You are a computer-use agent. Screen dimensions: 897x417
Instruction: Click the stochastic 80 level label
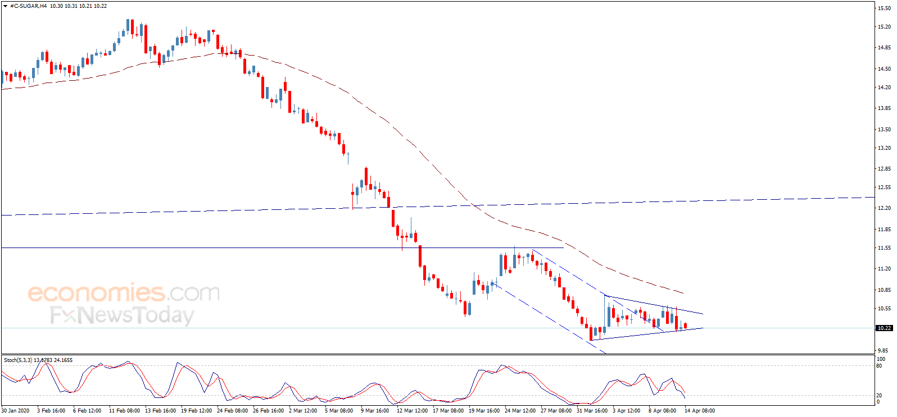pyautogui.click(x=879, y=366)
